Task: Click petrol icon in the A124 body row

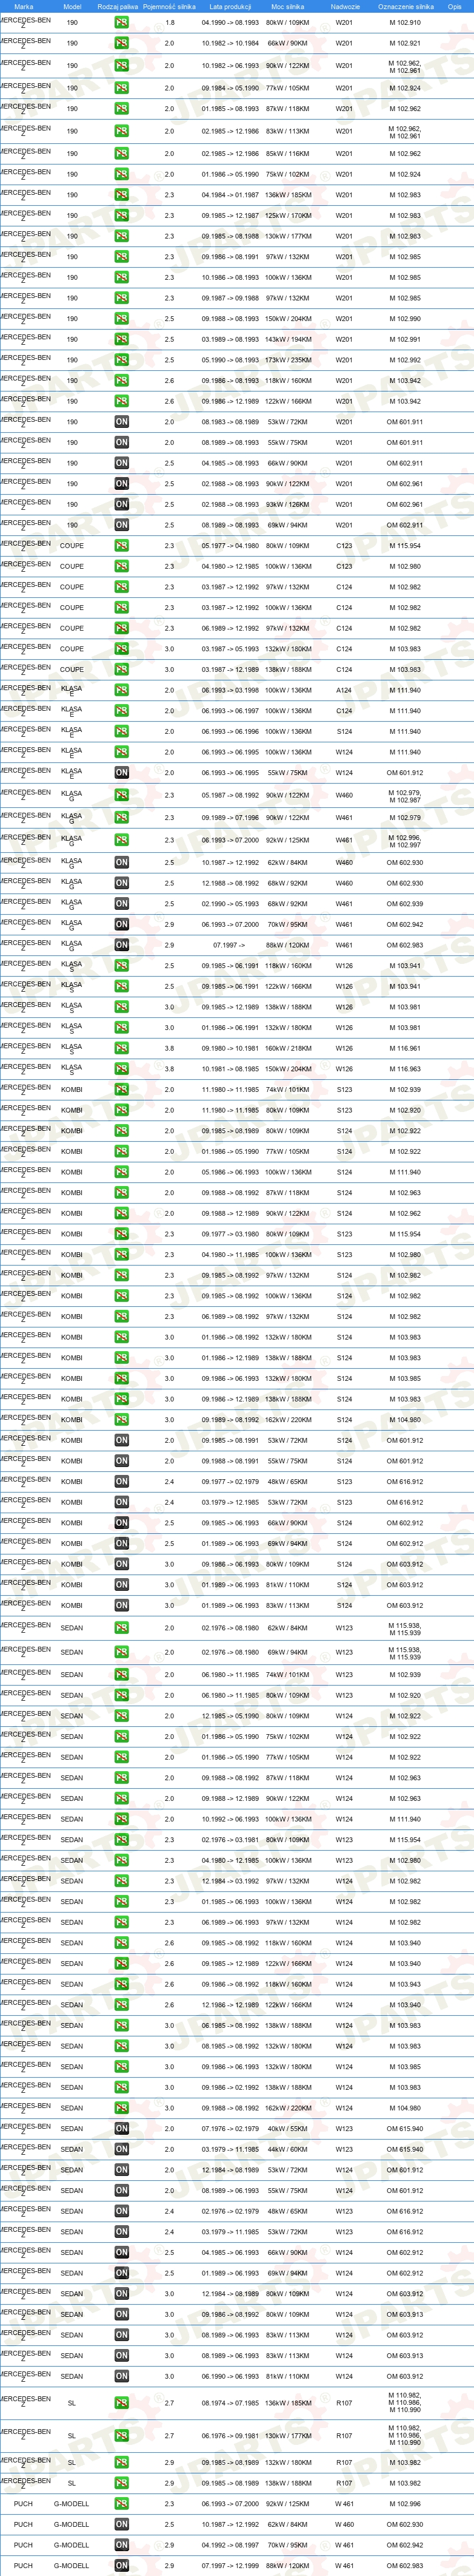Action: click(x=121, y=690)
